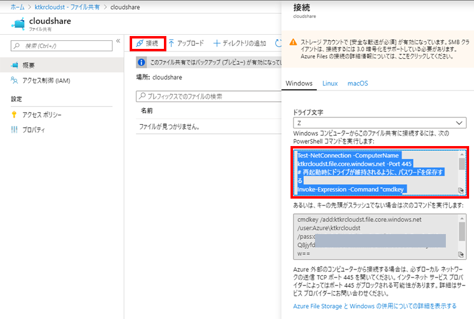Click the ディレクトリの追加 plus icon
This screenshot has height=319, width=474.
pyautogui.click(x=217, y=43)
